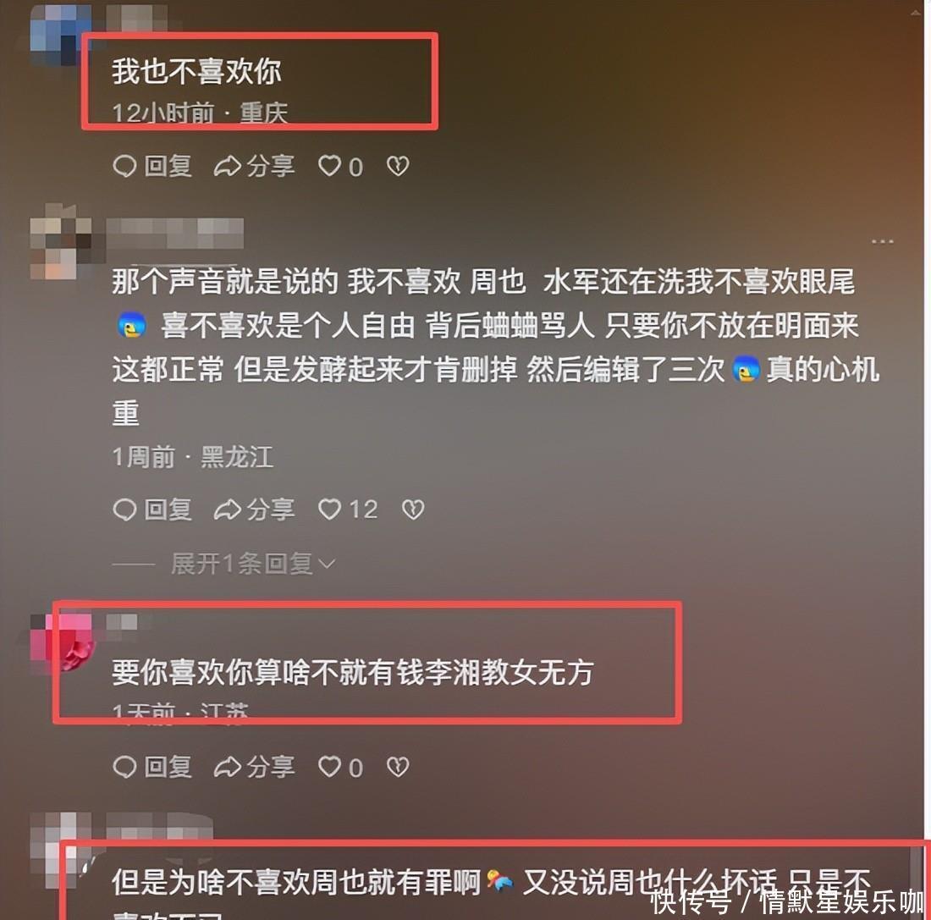Tap broken heart on the 黑龙江 comment
The height and width of the screenshot is (920, 931).
click(413, 510)
